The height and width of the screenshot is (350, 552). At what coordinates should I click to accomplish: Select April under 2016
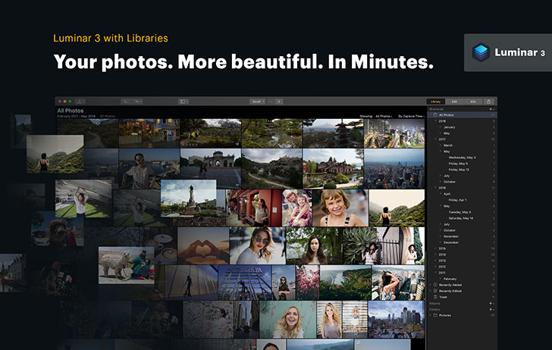447,194
